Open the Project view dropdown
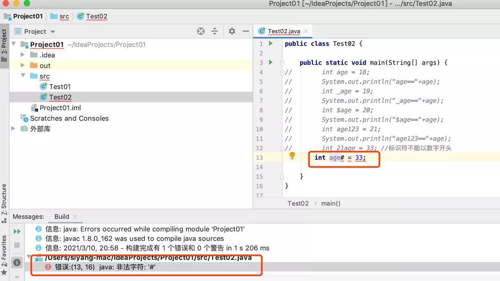 click(53, 32)
